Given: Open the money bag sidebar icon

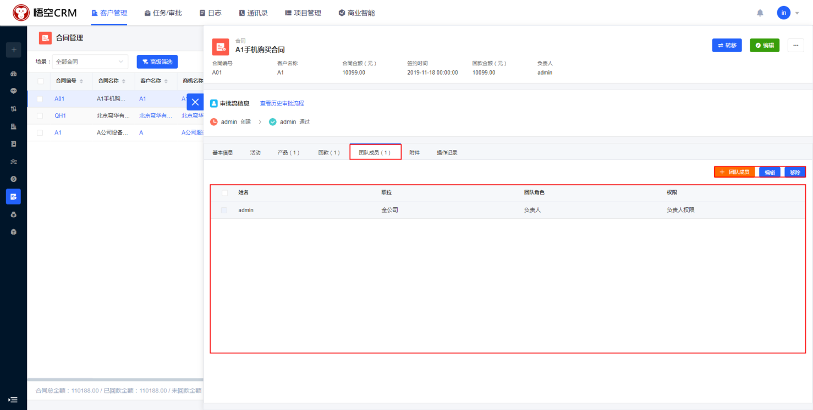Looking at the screenshot, I should pyautogui.click(x=14, y=214).
